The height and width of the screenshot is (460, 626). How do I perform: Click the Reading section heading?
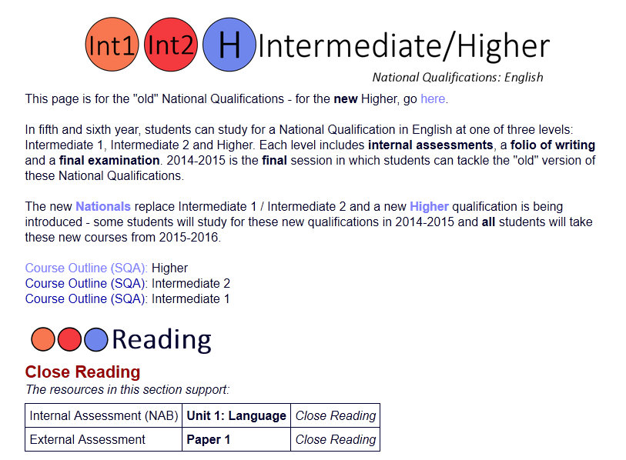point(162,340)
